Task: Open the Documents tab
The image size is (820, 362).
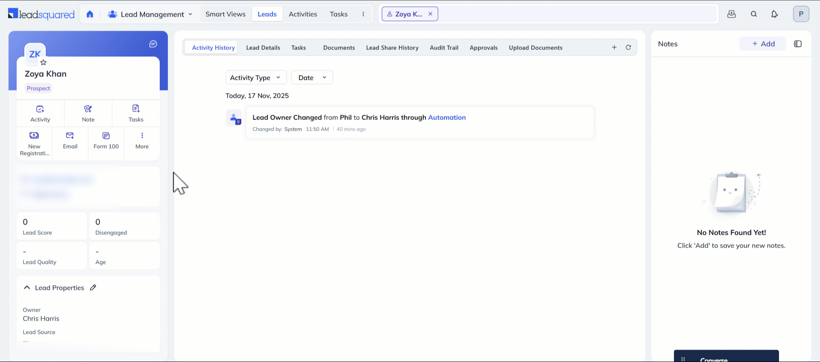Action: 339,47
